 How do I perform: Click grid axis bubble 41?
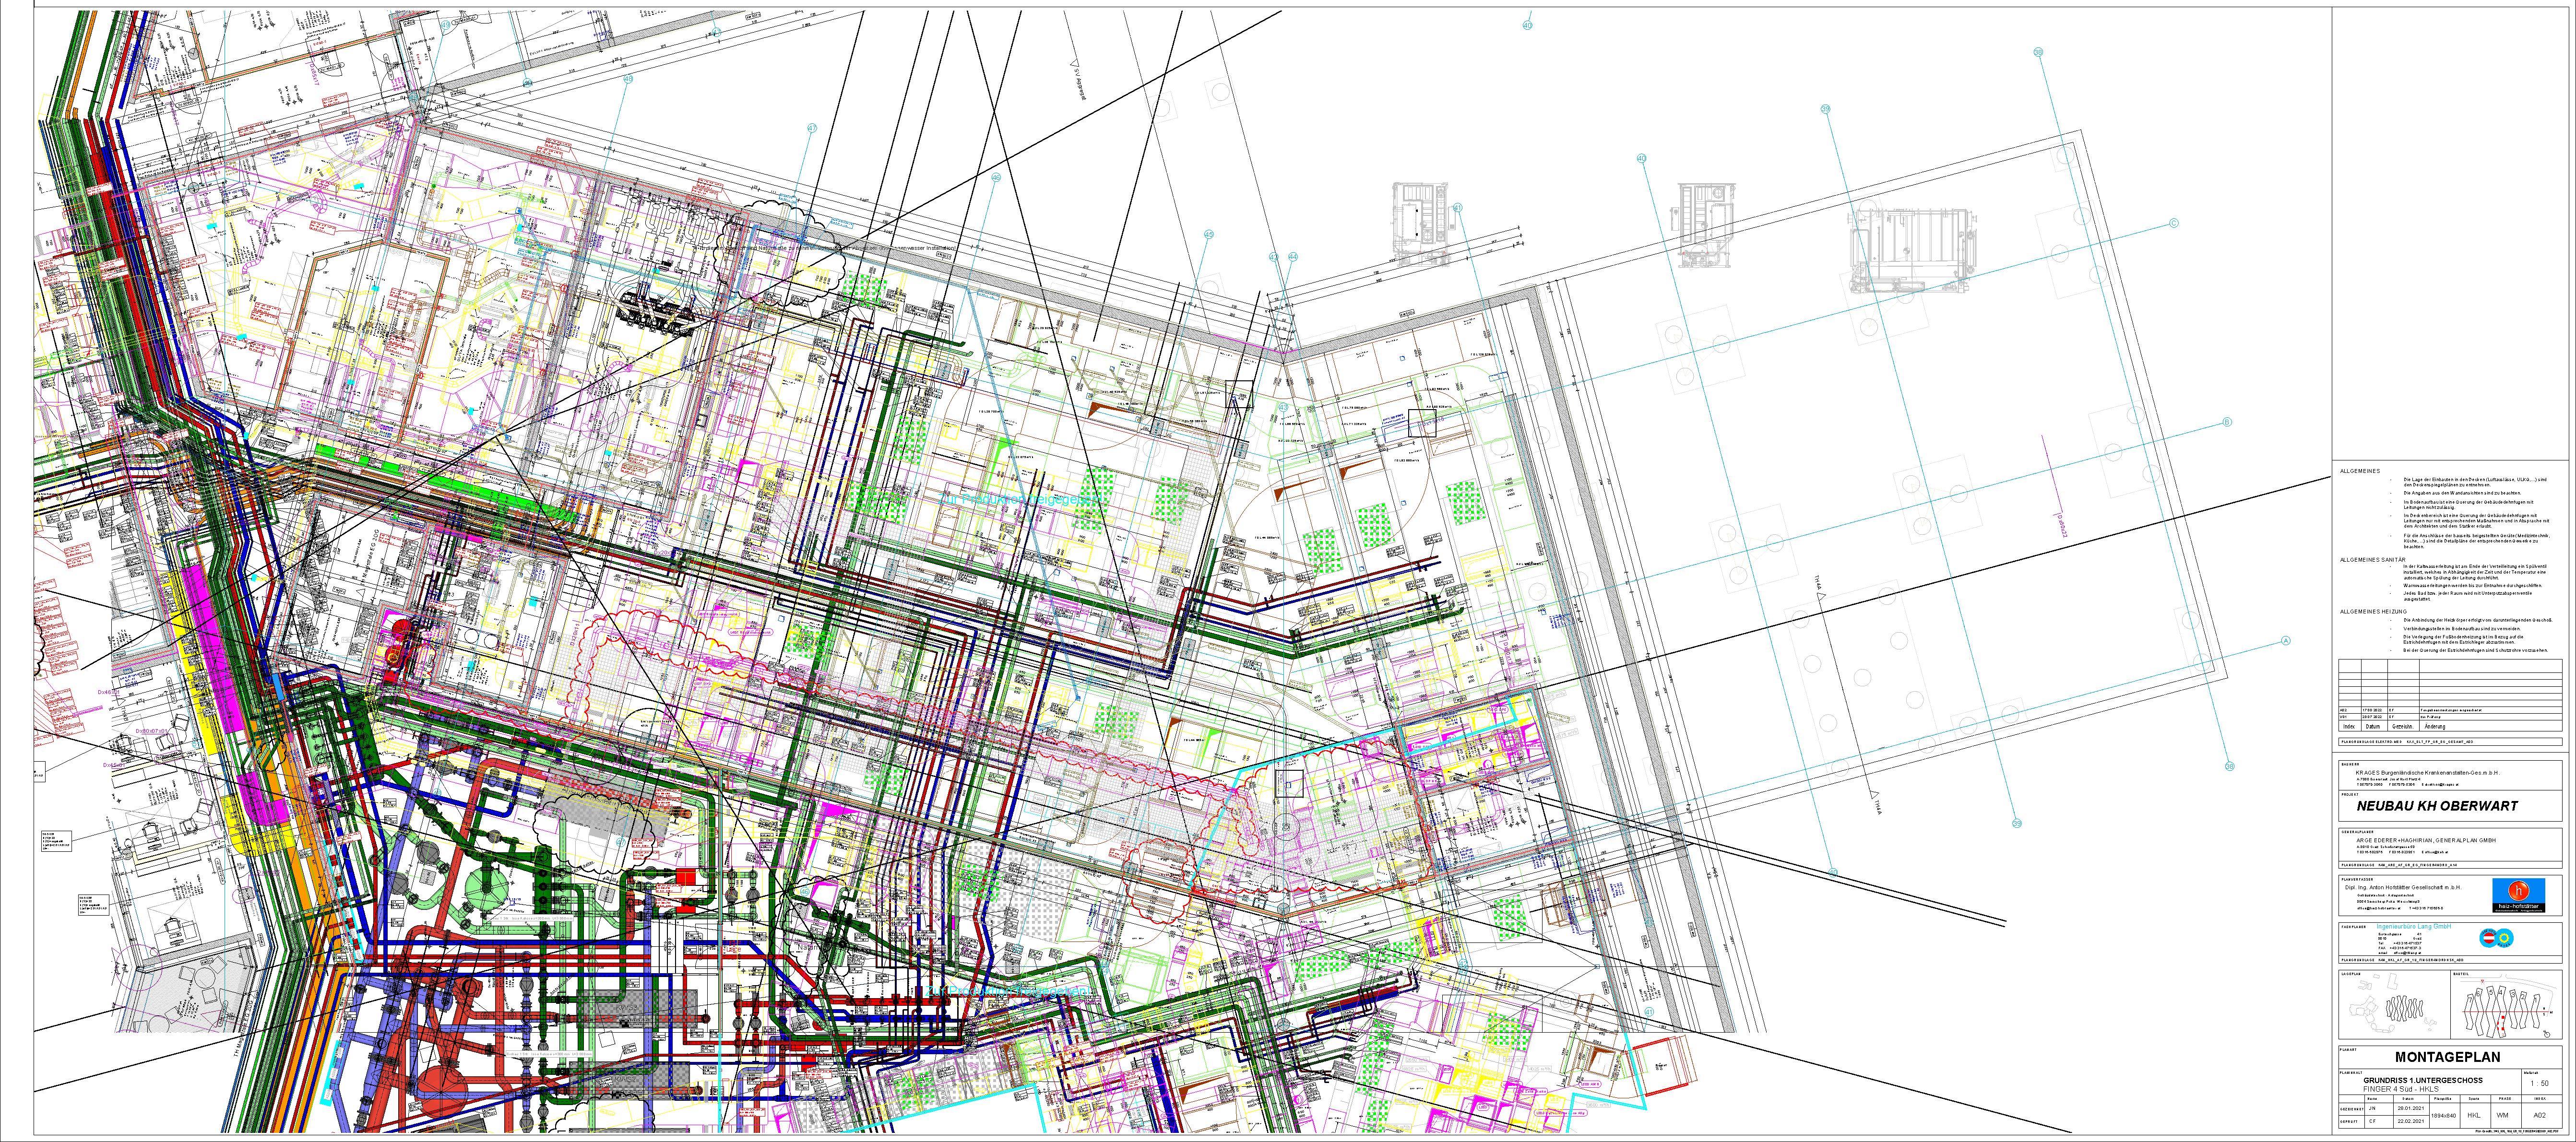coord(1459,208)
